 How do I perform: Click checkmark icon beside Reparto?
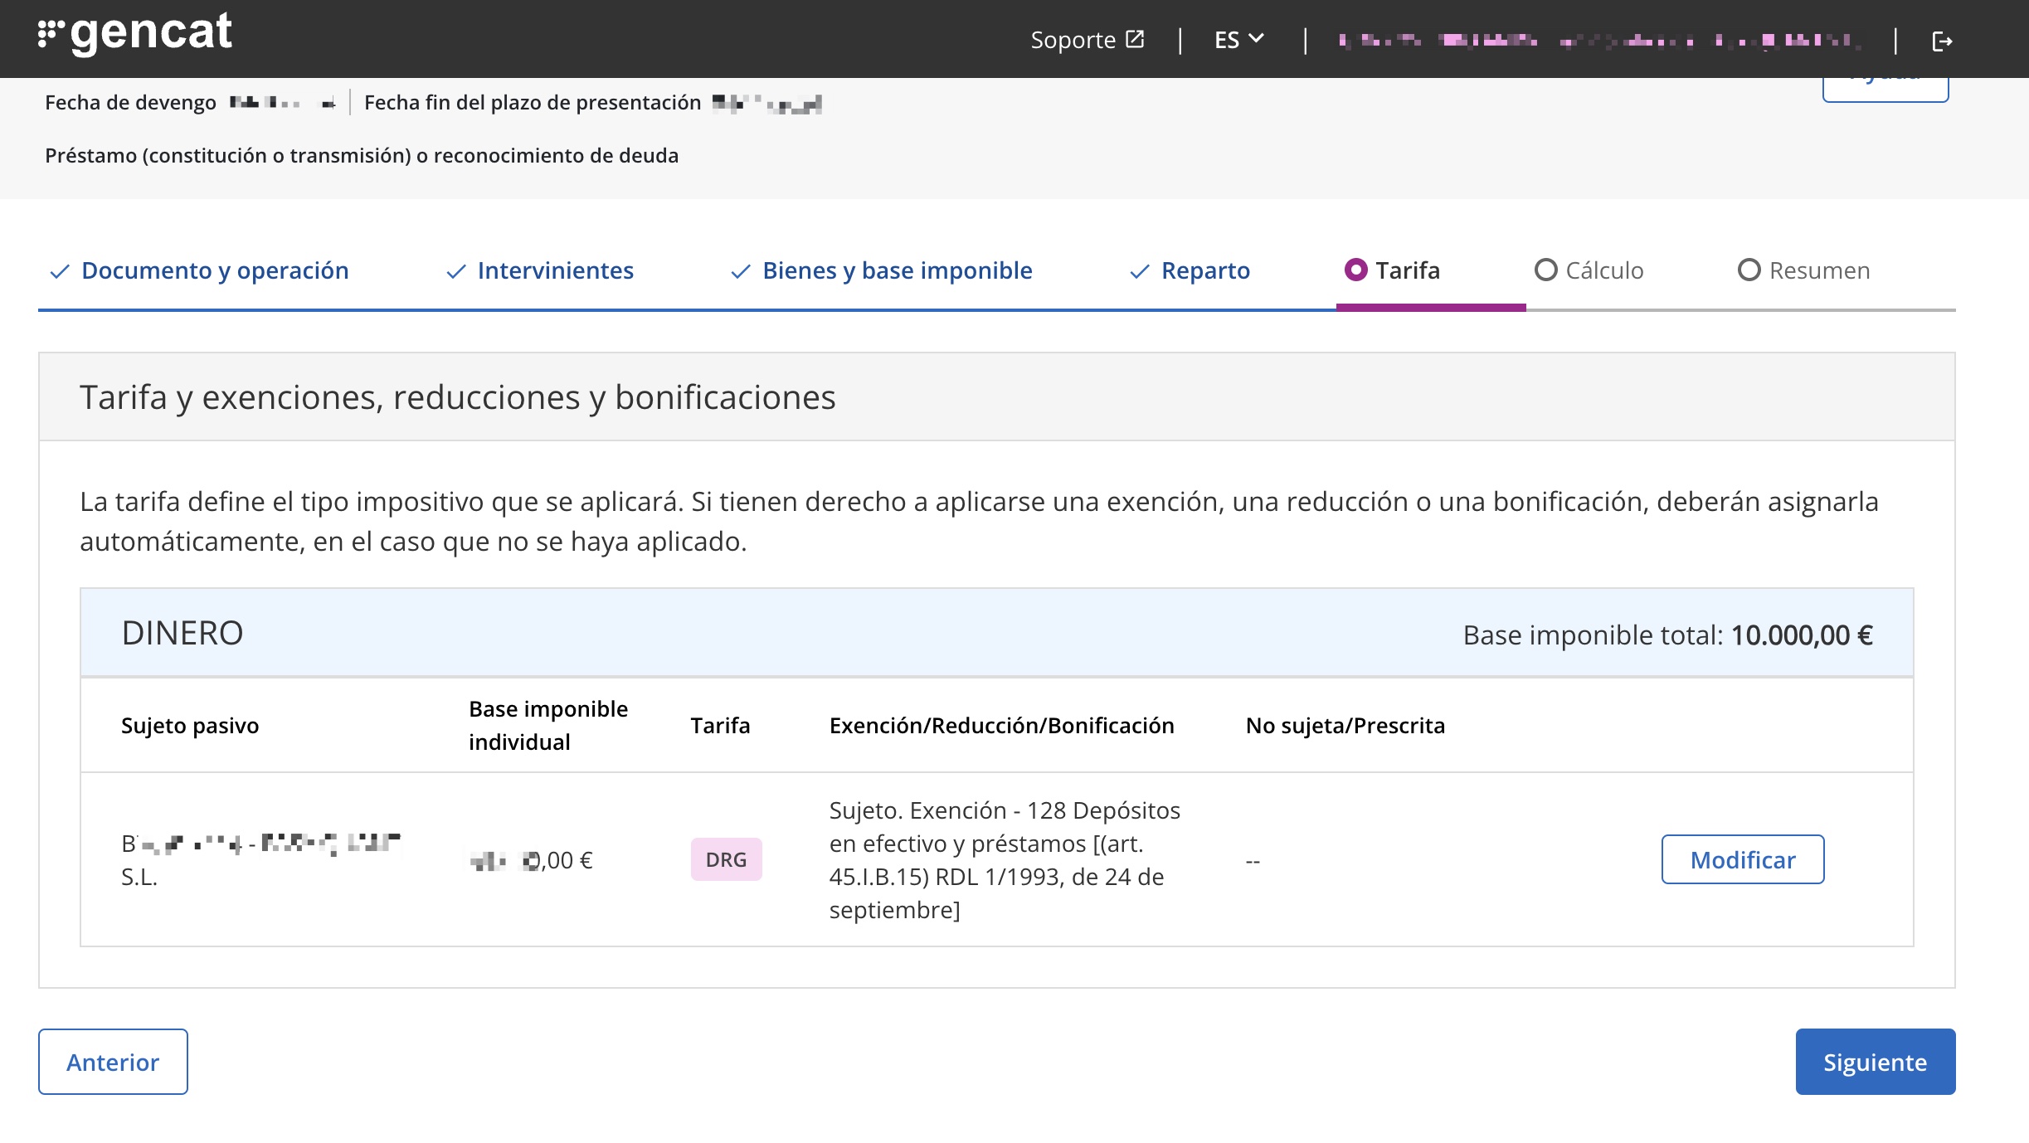pos(1140,271)
